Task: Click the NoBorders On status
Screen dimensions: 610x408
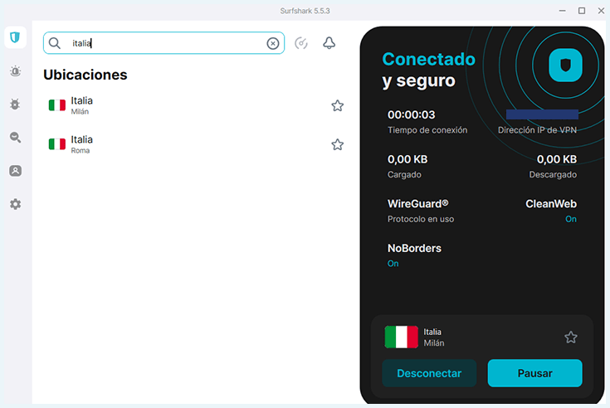Action: tap(393, 264)
